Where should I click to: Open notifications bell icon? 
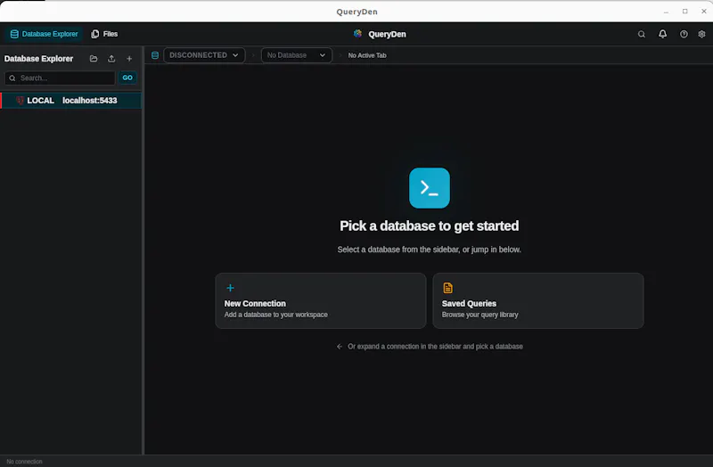662,34
